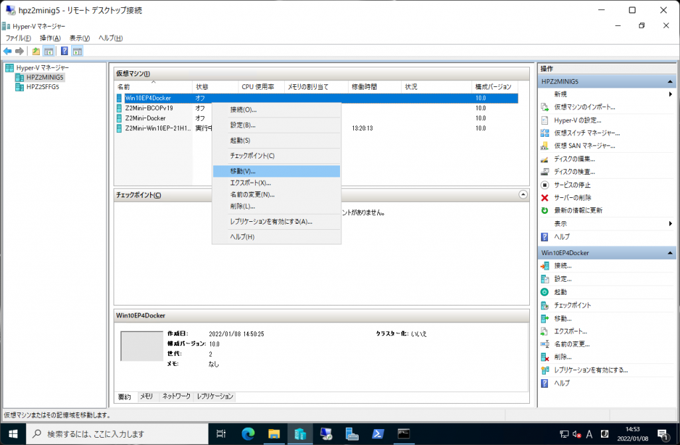Choose 起動(S) in context menu

(276, 141)
